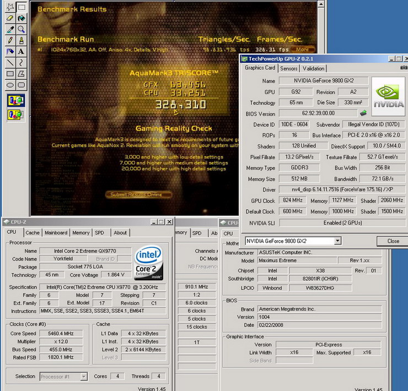Click the Shader clock 2060 MHz value
Image resolution: width=408 pixels, height=391 pixels.
(x=391, y=200)
